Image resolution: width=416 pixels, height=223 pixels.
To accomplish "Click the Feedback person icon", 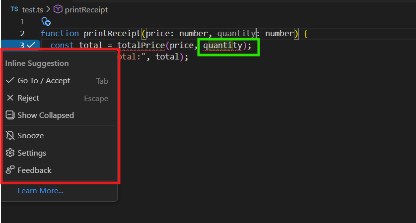I will tap(10, 170).
